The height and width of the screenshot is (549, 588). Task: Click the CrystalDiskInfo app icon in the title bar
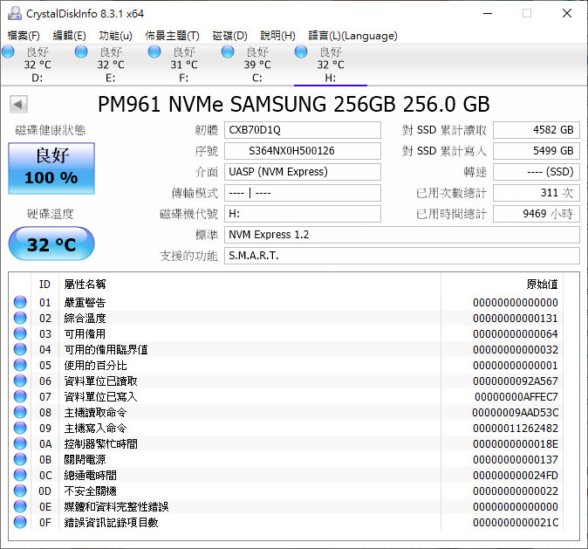14,13
